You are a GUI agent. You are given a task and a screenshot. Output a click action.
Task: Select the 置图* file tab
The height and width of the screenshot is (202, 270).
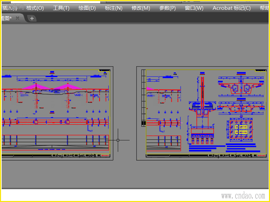(6, 18)
